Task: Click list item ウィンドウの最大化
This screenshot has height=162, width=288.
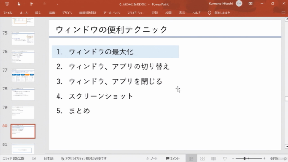Action: click(101, 52)
